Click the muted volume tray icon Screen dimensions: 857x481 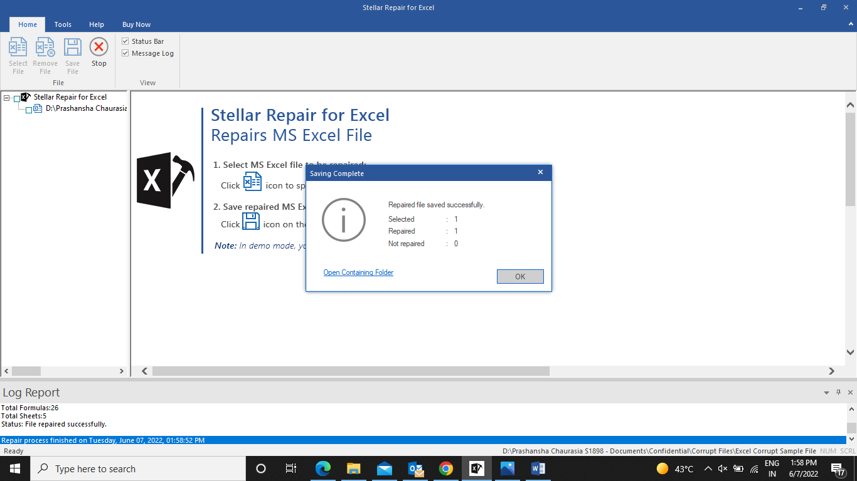[x=723, y=468]
